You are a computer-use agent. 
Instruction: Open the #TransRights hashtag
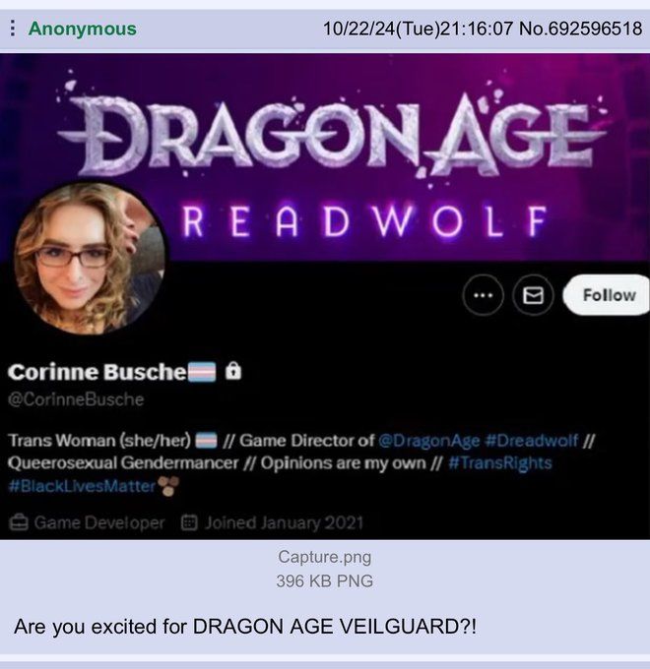point(500,463)
